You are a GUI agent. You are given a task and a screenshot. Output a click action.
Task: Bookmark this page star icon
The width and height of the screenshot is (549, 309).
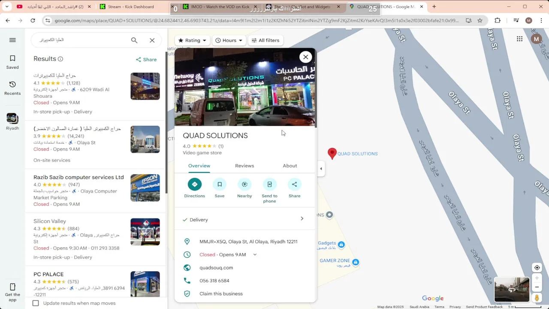(480, 20)
